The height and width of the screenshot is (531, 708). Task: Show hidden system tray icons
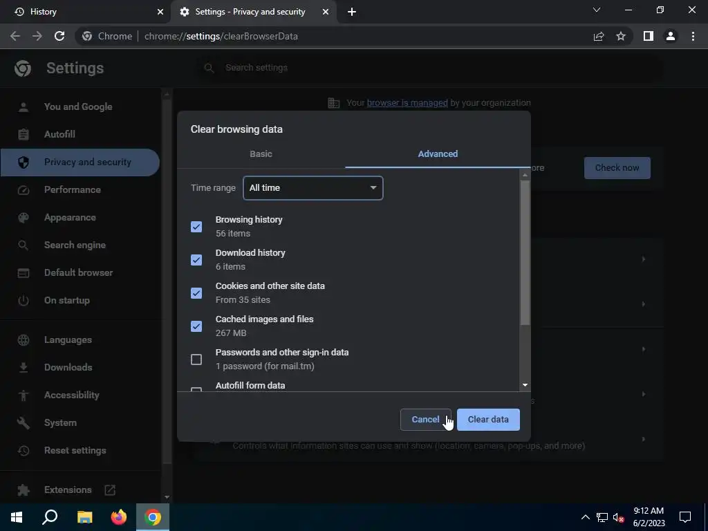585,517
